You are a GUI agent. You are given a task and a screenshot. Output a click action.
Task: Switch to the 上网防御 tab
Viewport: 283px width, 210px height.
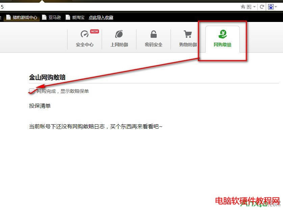[x=119, y=45]
